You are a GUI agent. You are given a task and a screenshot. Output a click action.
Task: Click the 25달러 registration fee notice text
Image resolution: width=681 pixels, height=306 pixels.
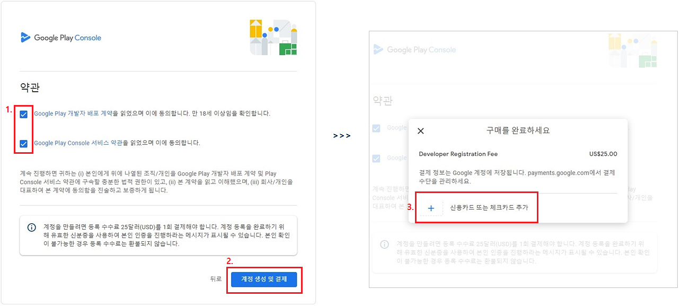point(165,235)
